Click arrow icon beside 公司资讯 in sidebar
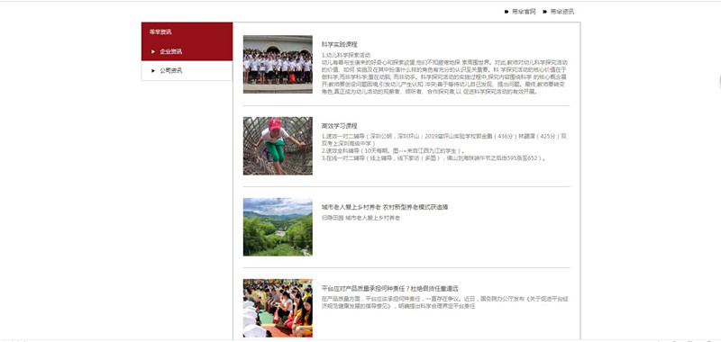 point(153,71)
